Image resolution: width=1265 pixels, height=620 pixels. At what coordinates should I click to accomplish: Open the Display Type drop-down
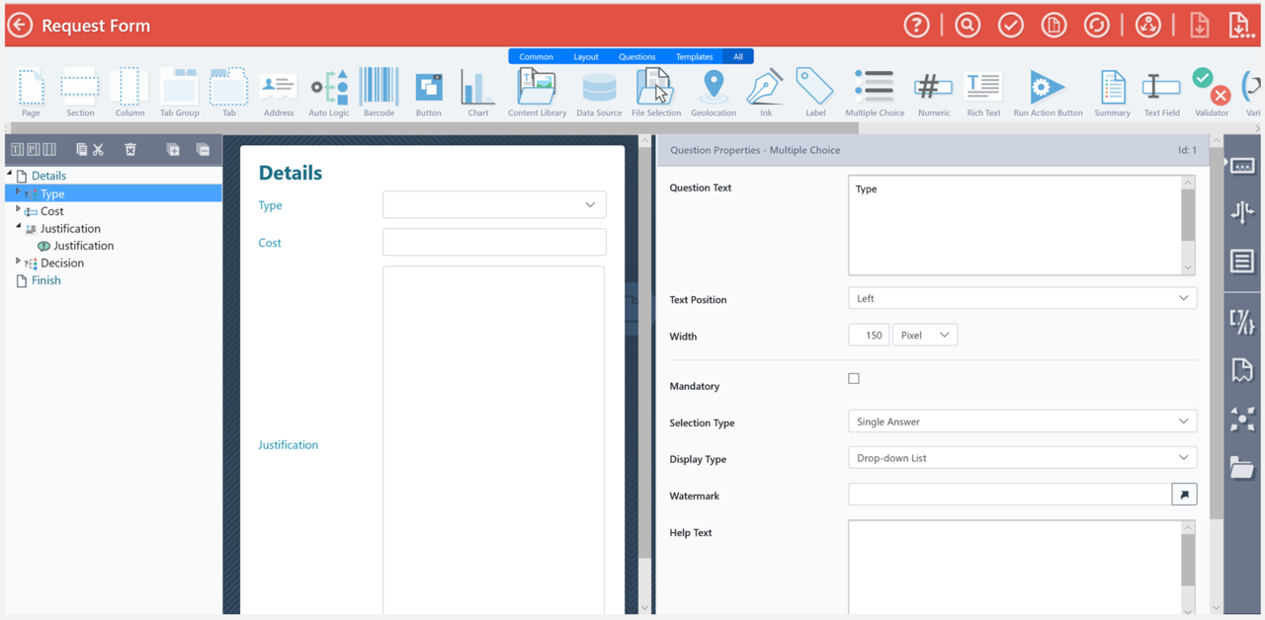[x=1022, y=458]
